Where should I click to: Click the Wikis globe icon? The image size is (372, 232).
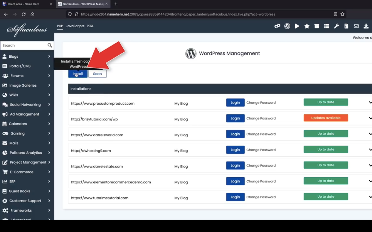tap(4, 95)
